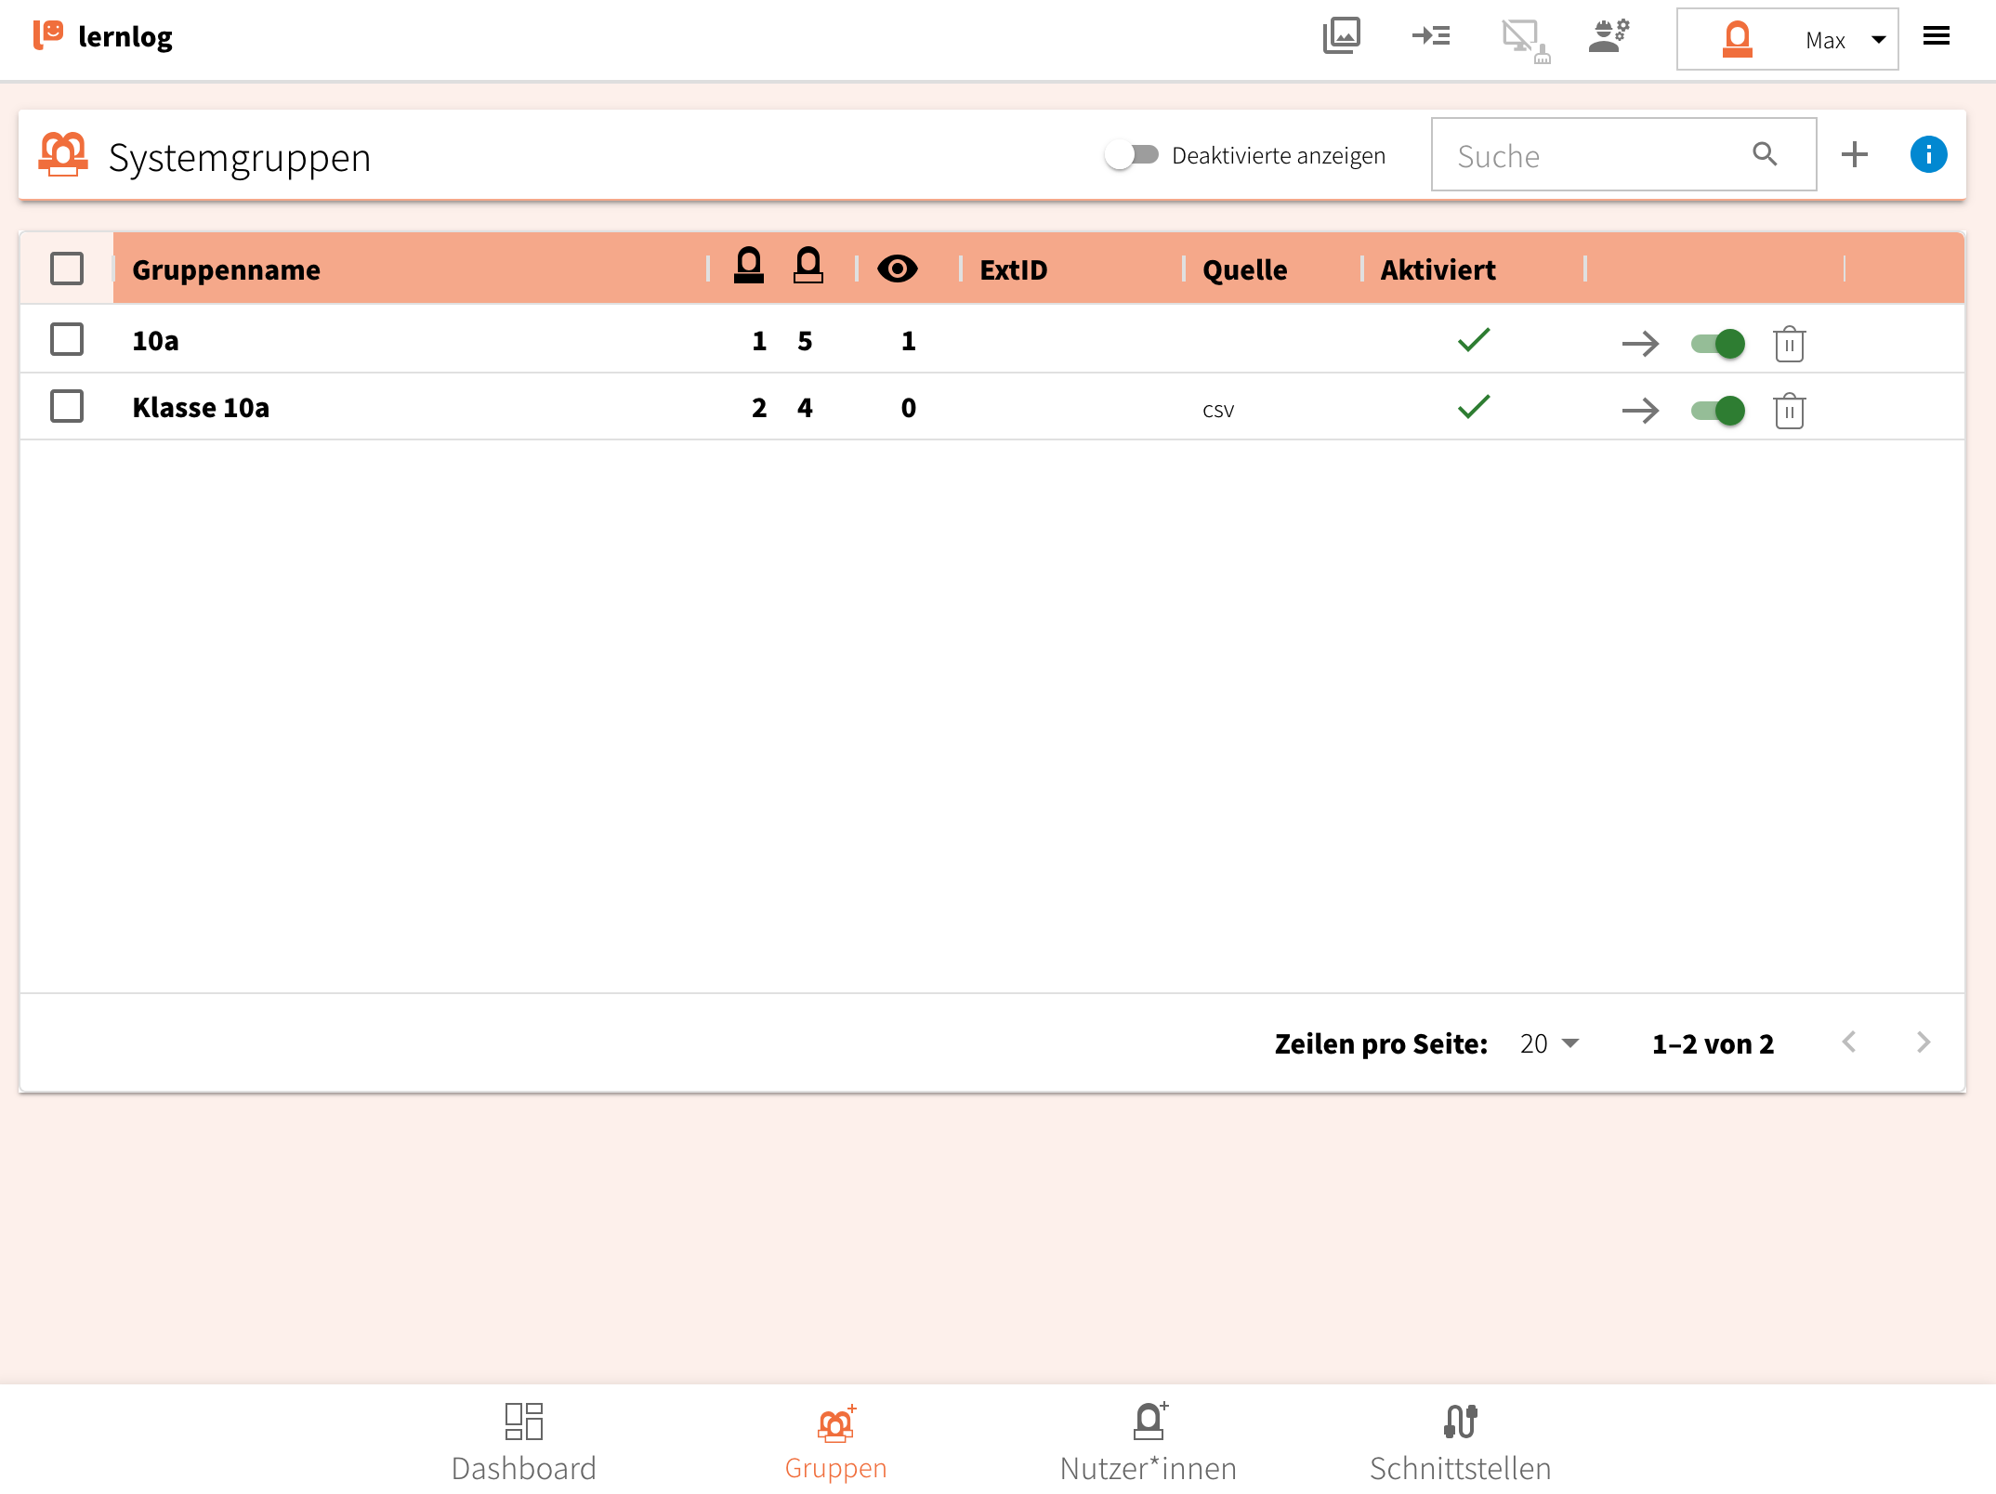The image size is (1996, 1494).
Task: Go to Nutzer*innen tab
Action: [1148, 1442]
